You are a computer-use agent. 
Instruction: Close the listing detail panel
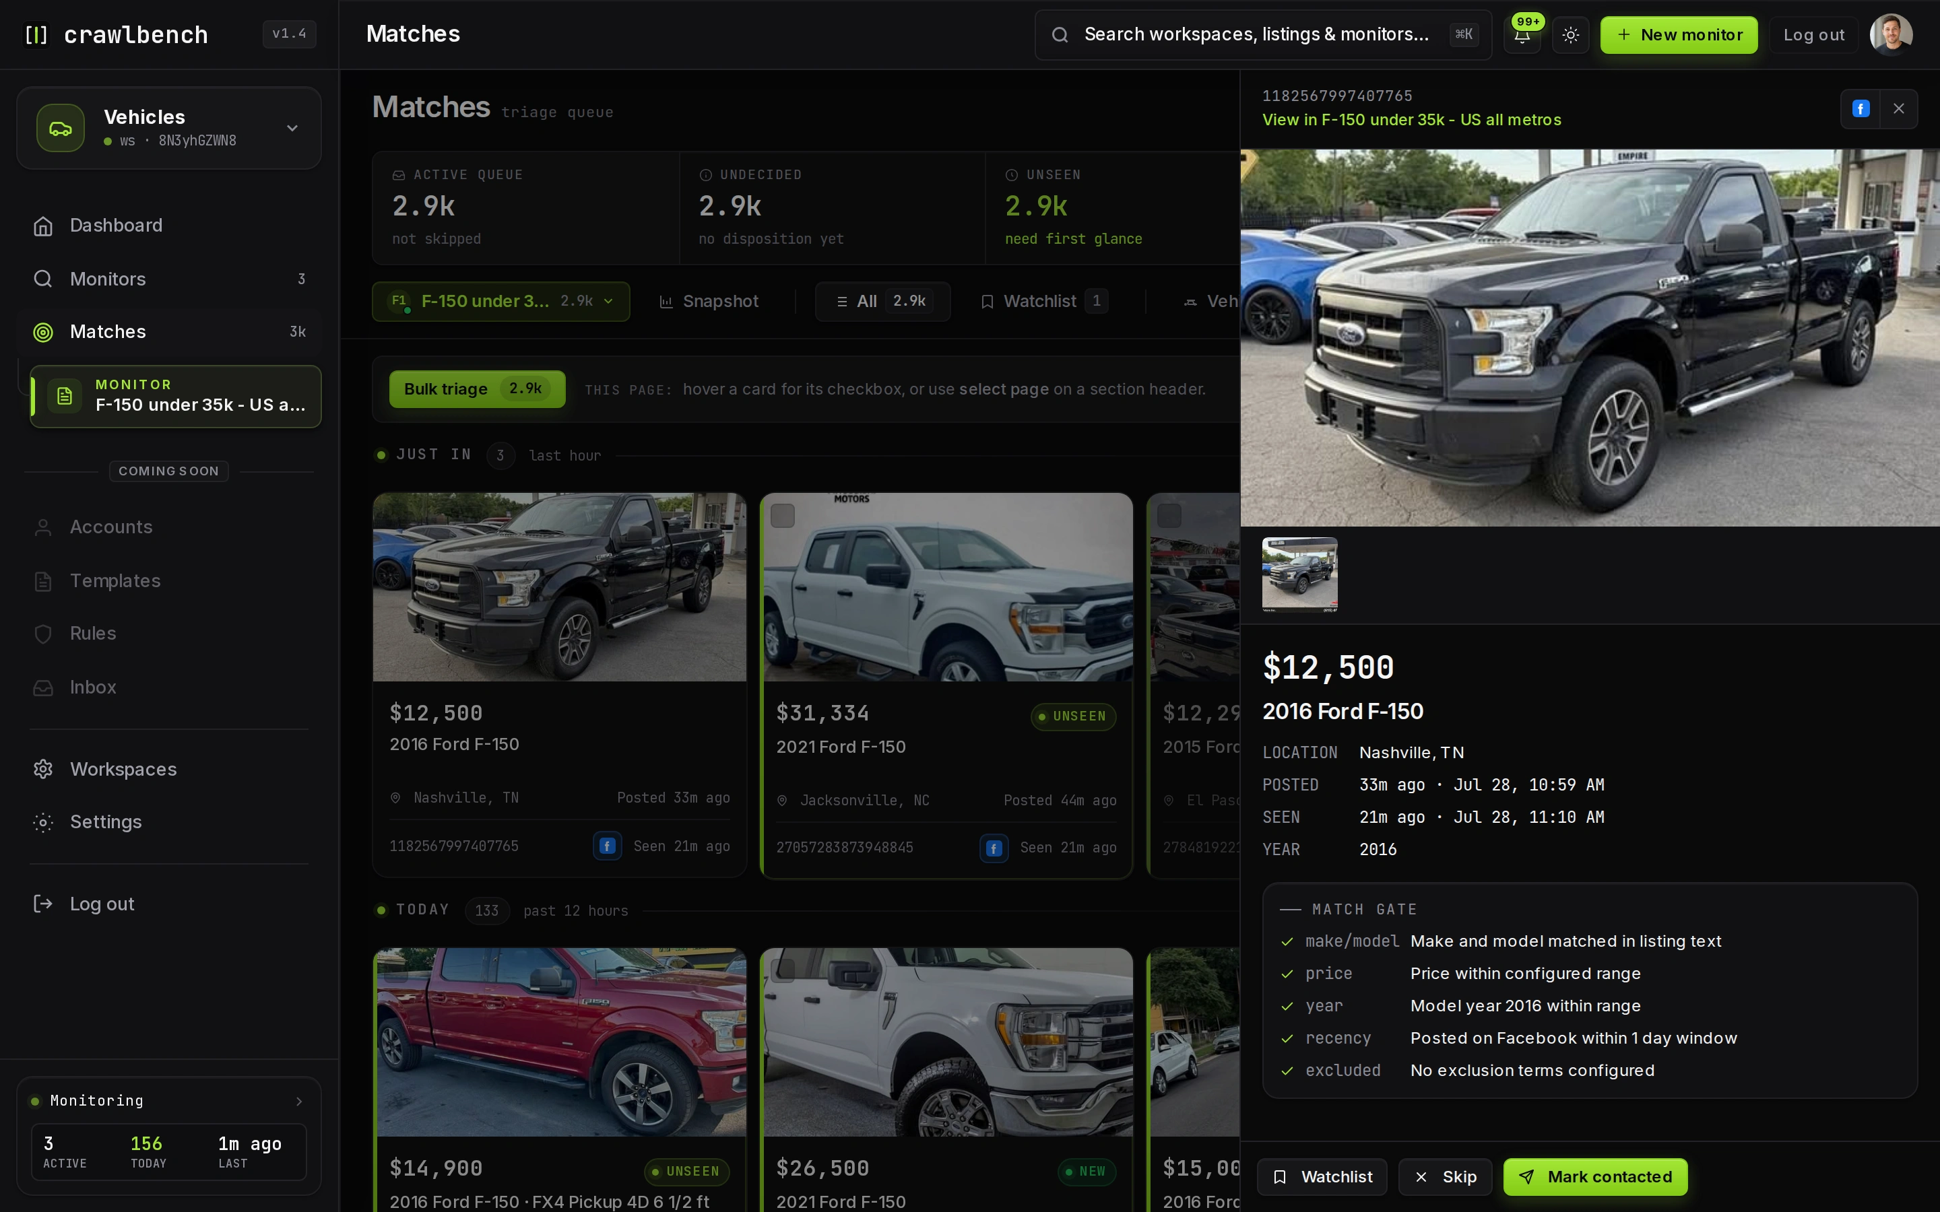(x=1898, y=109)
